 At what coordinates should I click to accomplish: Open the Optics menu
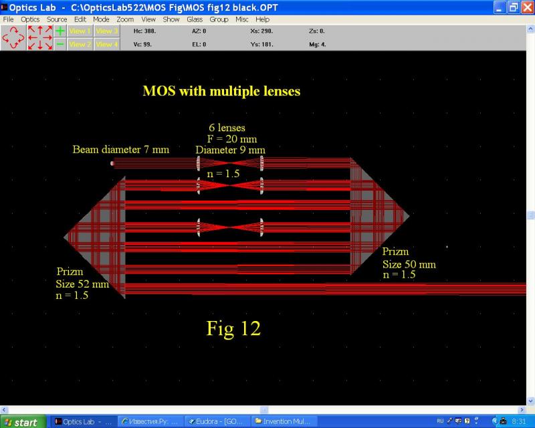point(30,19)
